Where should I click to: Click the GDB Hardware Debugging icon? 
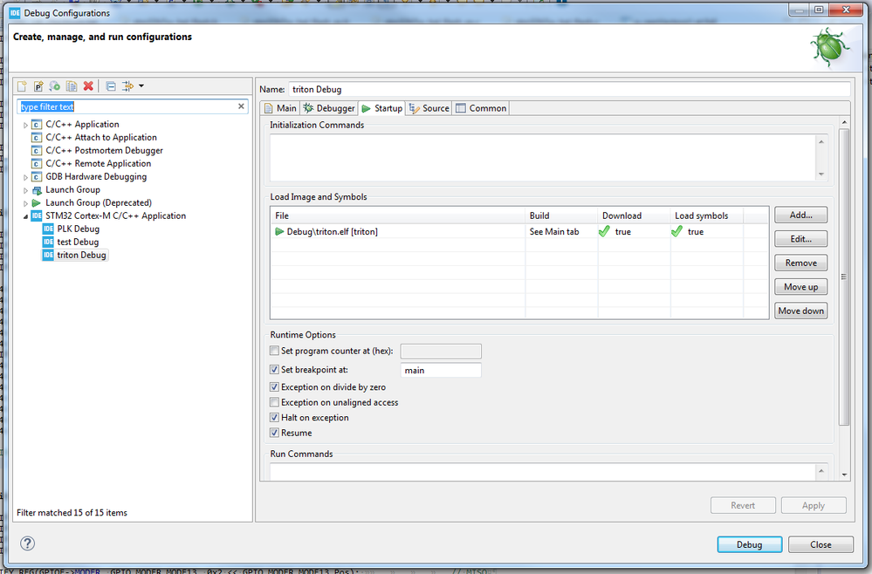coord(36,177)
